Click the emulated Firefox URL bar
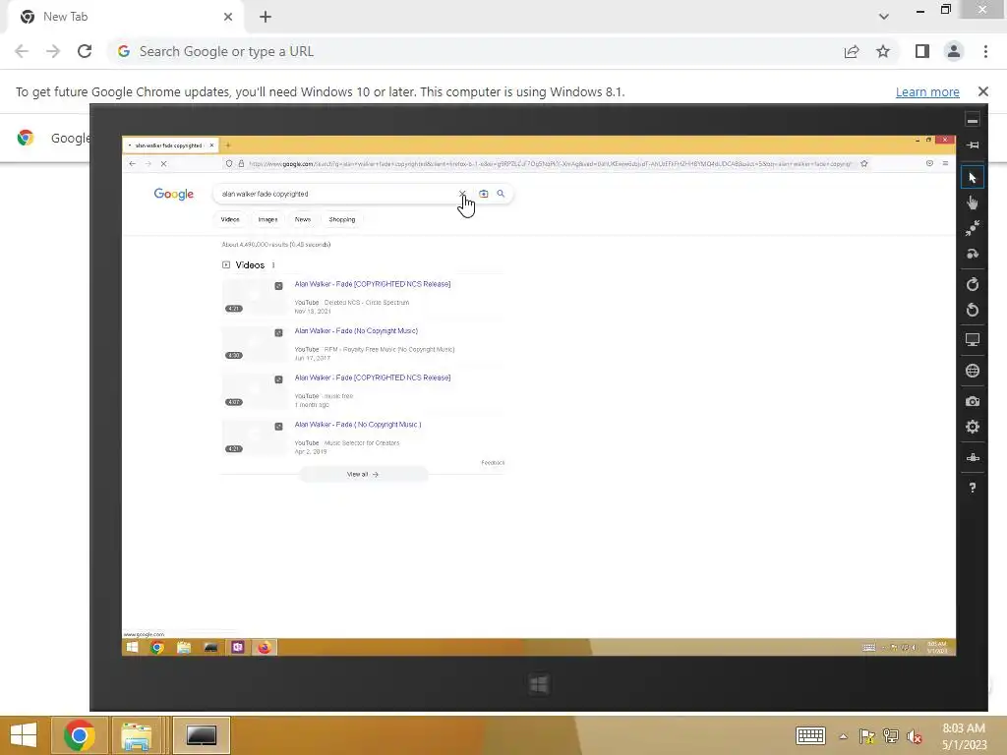This screenshot has width=1007, height=755. [549, 164]
